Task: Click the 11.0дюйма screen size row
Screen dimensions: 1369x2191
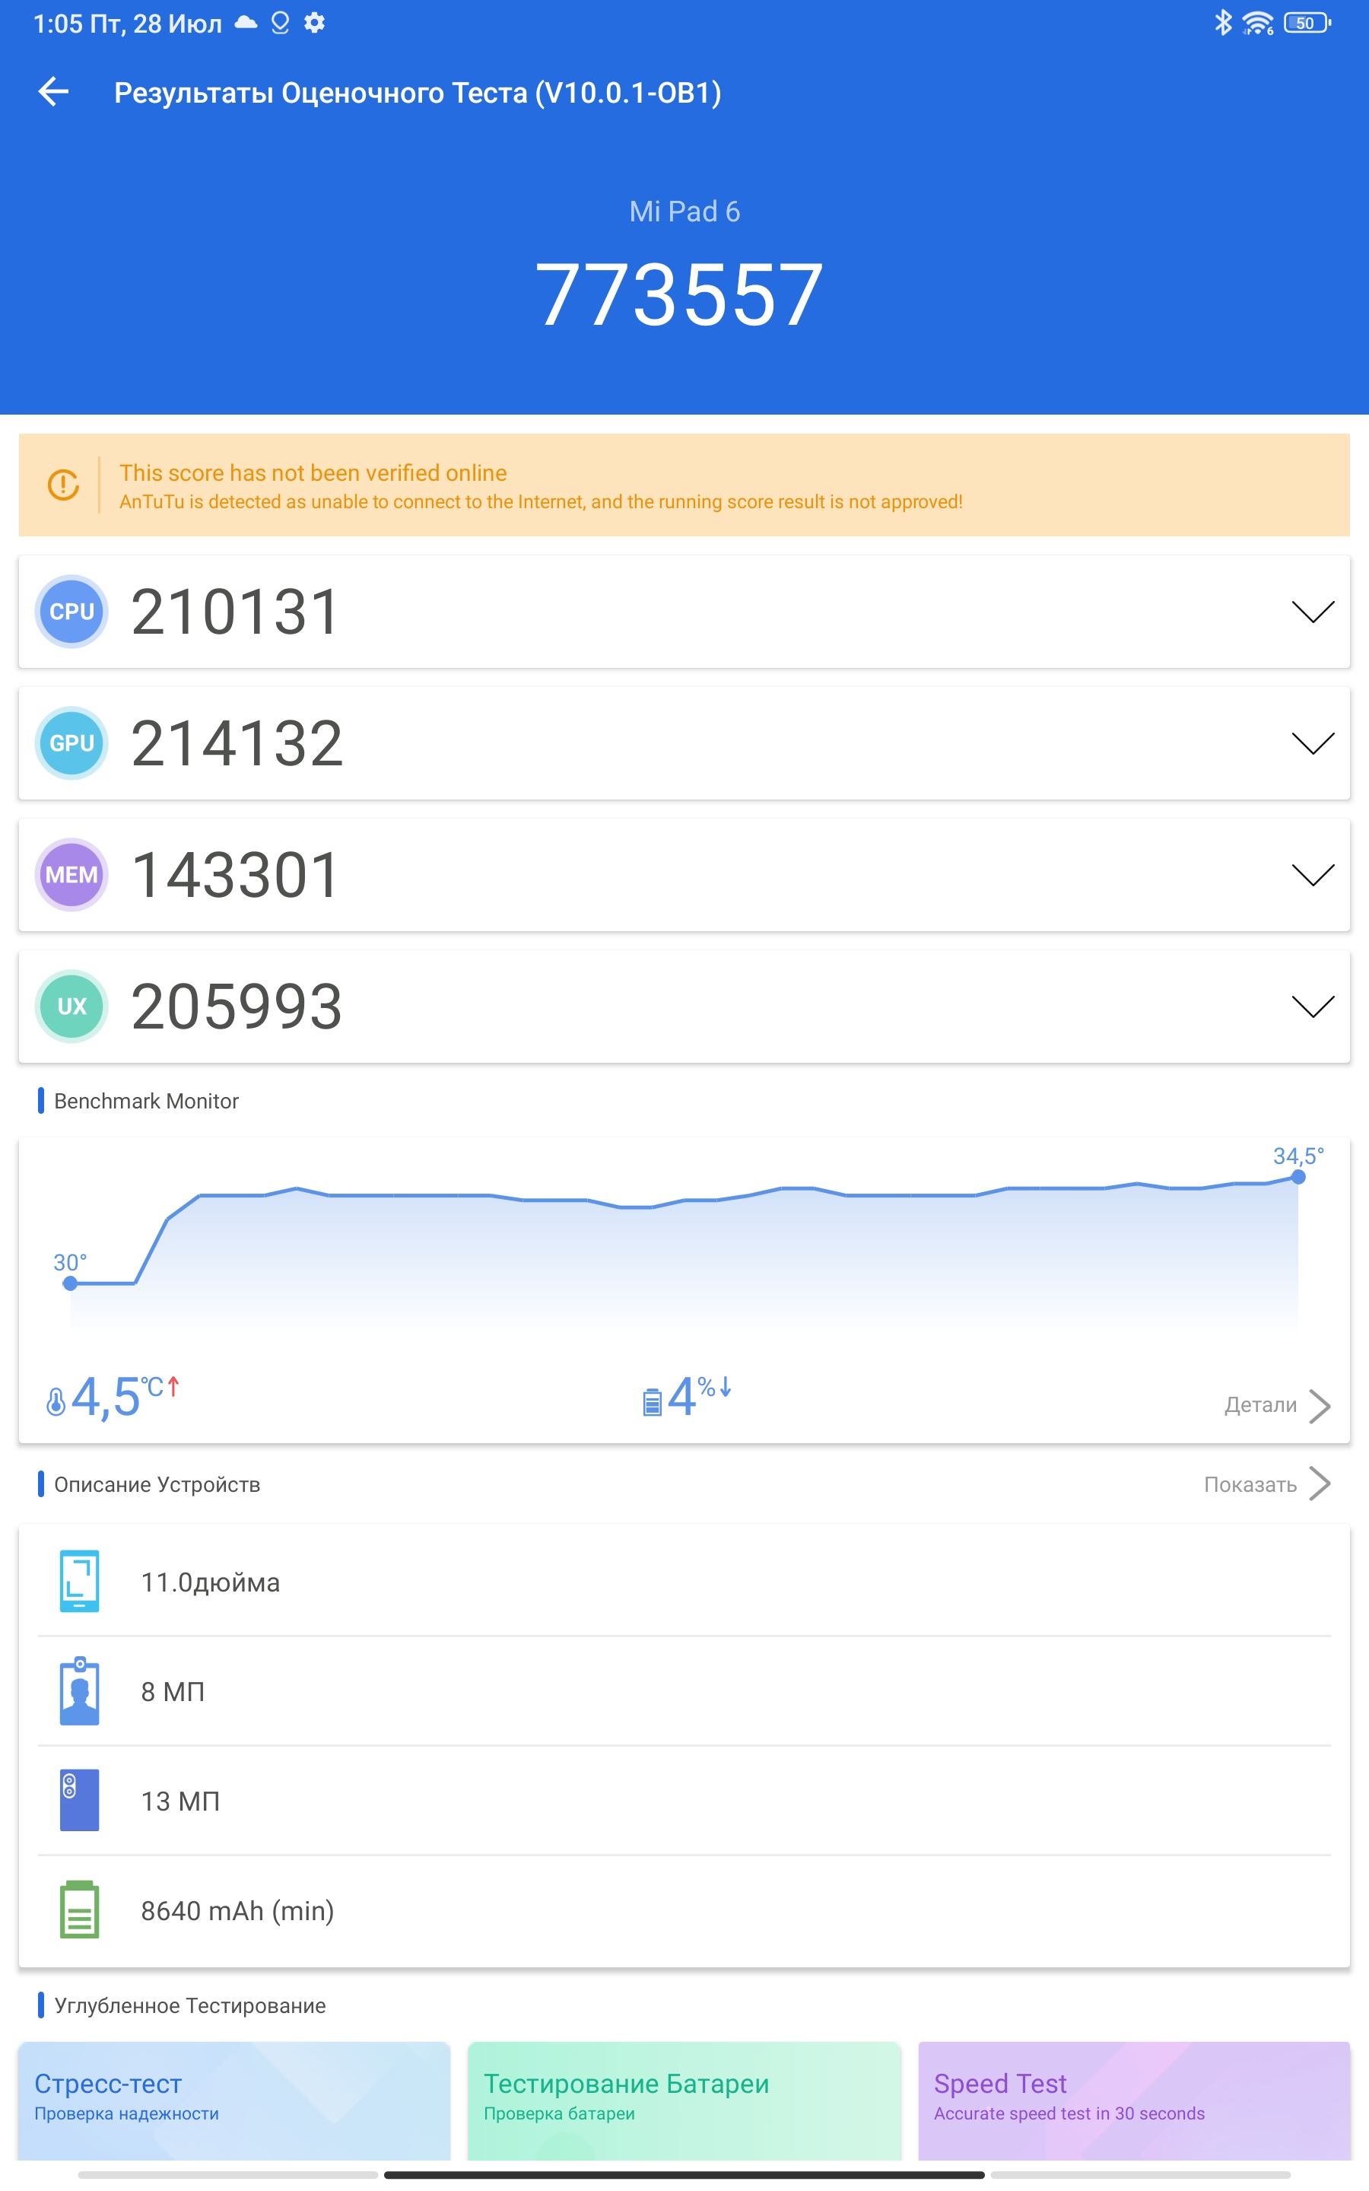Action: click(684, 1582)
